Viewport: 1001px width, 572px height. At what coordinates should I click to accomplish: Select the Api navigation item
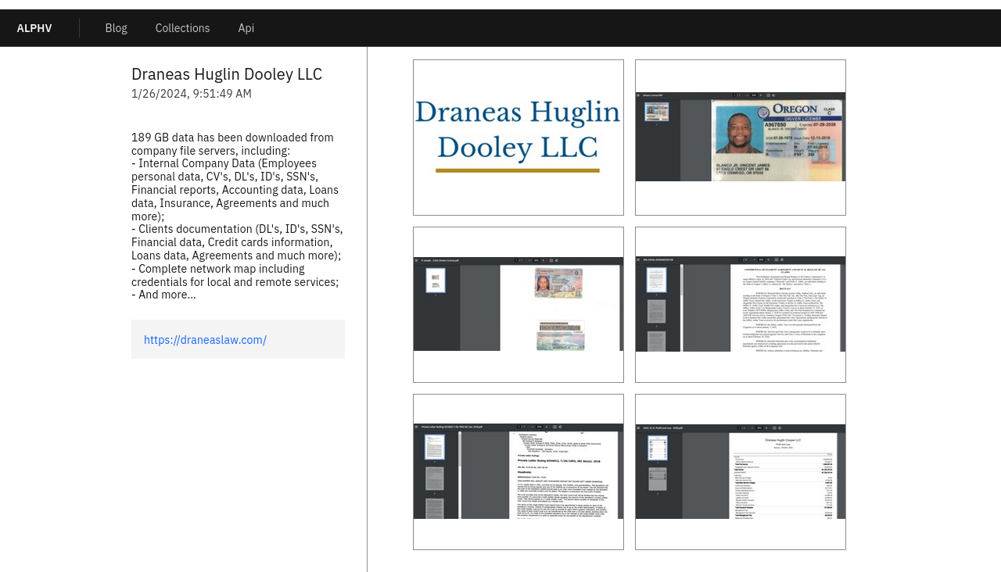pyautogui.click(x=246, y=28)
